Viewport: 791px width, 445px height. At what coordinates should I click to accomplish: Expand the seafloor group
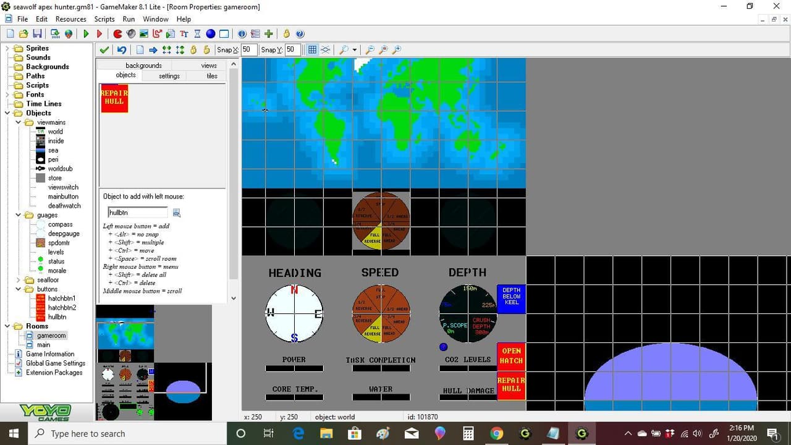20,280
